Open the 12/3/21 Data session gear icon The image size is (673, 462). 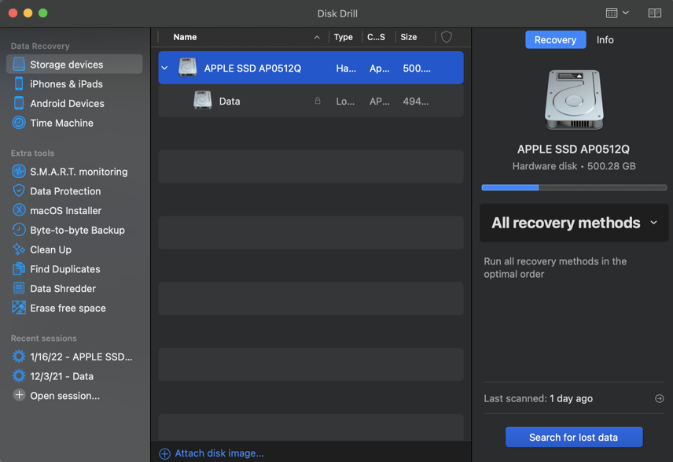[x=19, y=376]
